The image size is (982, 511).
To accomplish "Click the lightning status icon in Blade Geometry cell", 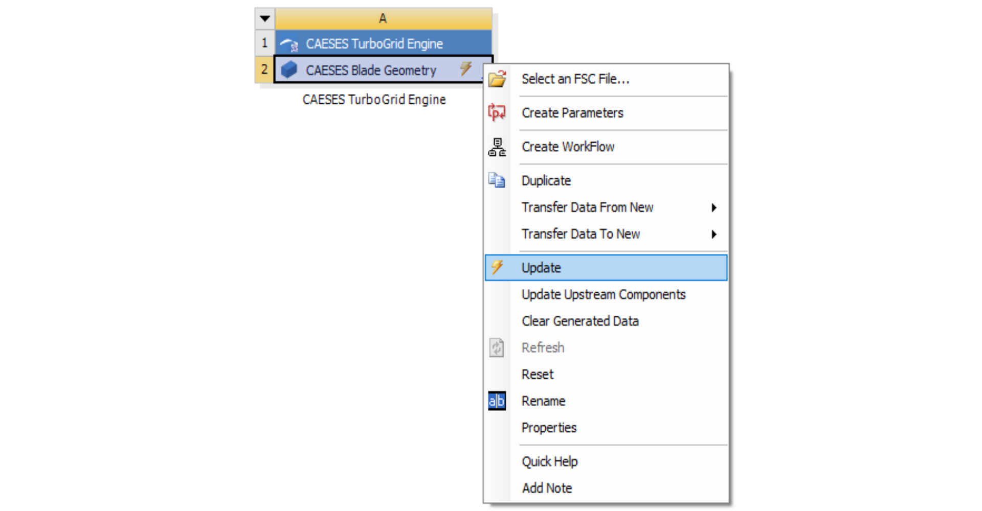I will pos(465,68).
